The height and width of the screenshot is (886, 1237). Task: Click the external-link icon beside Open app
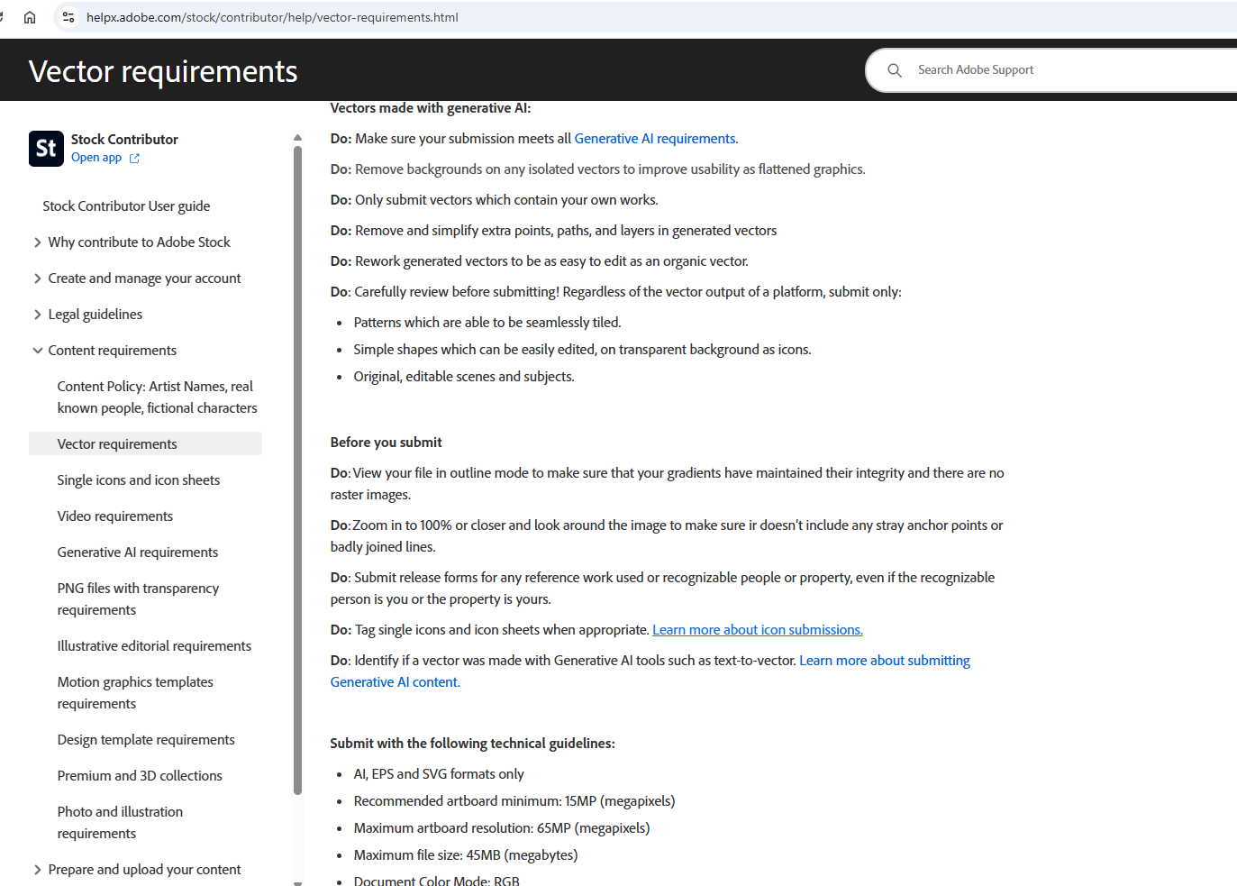point(134,158)
